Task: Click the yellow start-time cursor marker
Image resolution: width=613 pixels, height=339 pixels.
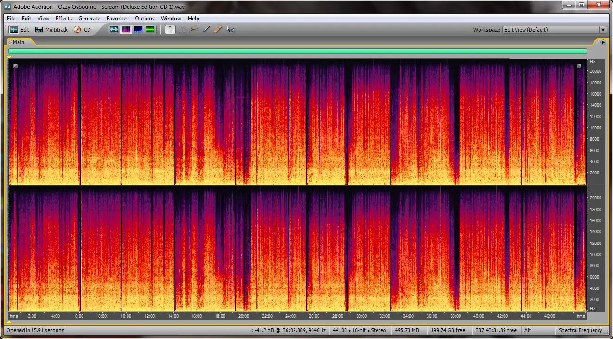Action: click(9, 57)
